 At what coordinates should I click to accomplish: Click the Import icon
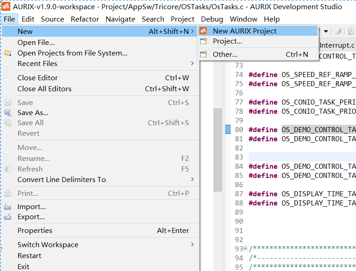8,207
